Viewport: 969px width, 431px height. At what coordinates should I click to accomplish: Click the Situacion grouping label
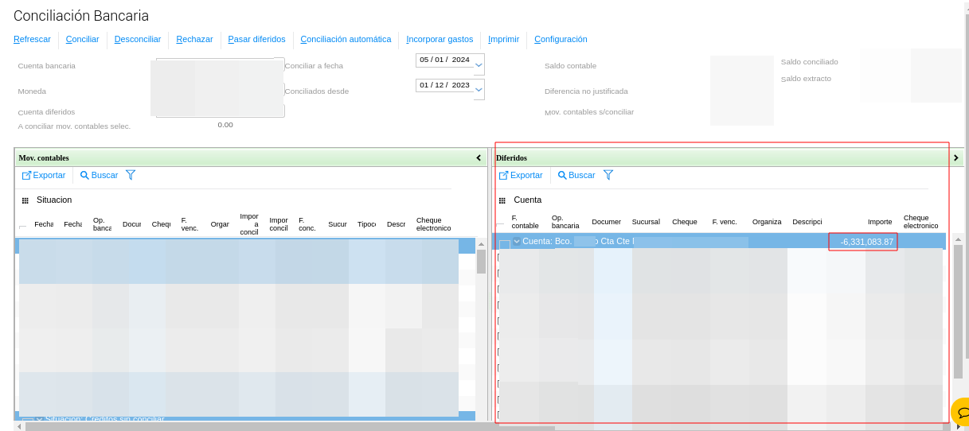coord(53,200)
